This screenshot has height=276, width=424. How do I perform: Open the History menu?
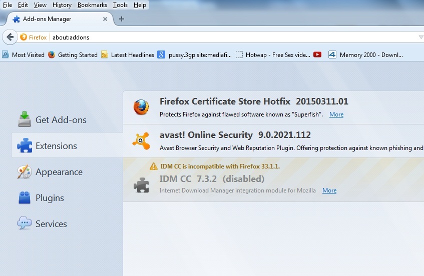(x=62, y=5)
